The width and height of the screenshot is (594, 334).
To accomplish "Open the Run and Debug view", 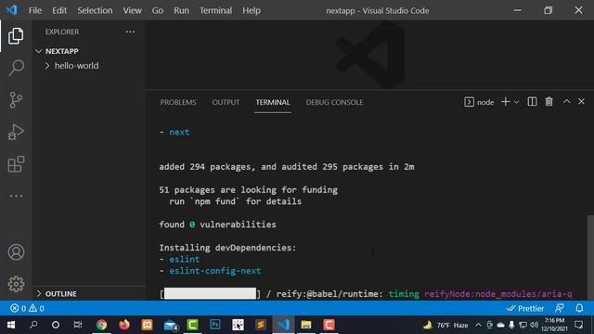I will pyautogui.click(x=16, y=132).
